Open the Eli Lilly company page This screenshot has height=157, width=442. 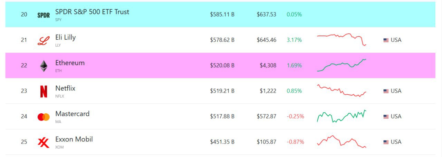point(65,37)
